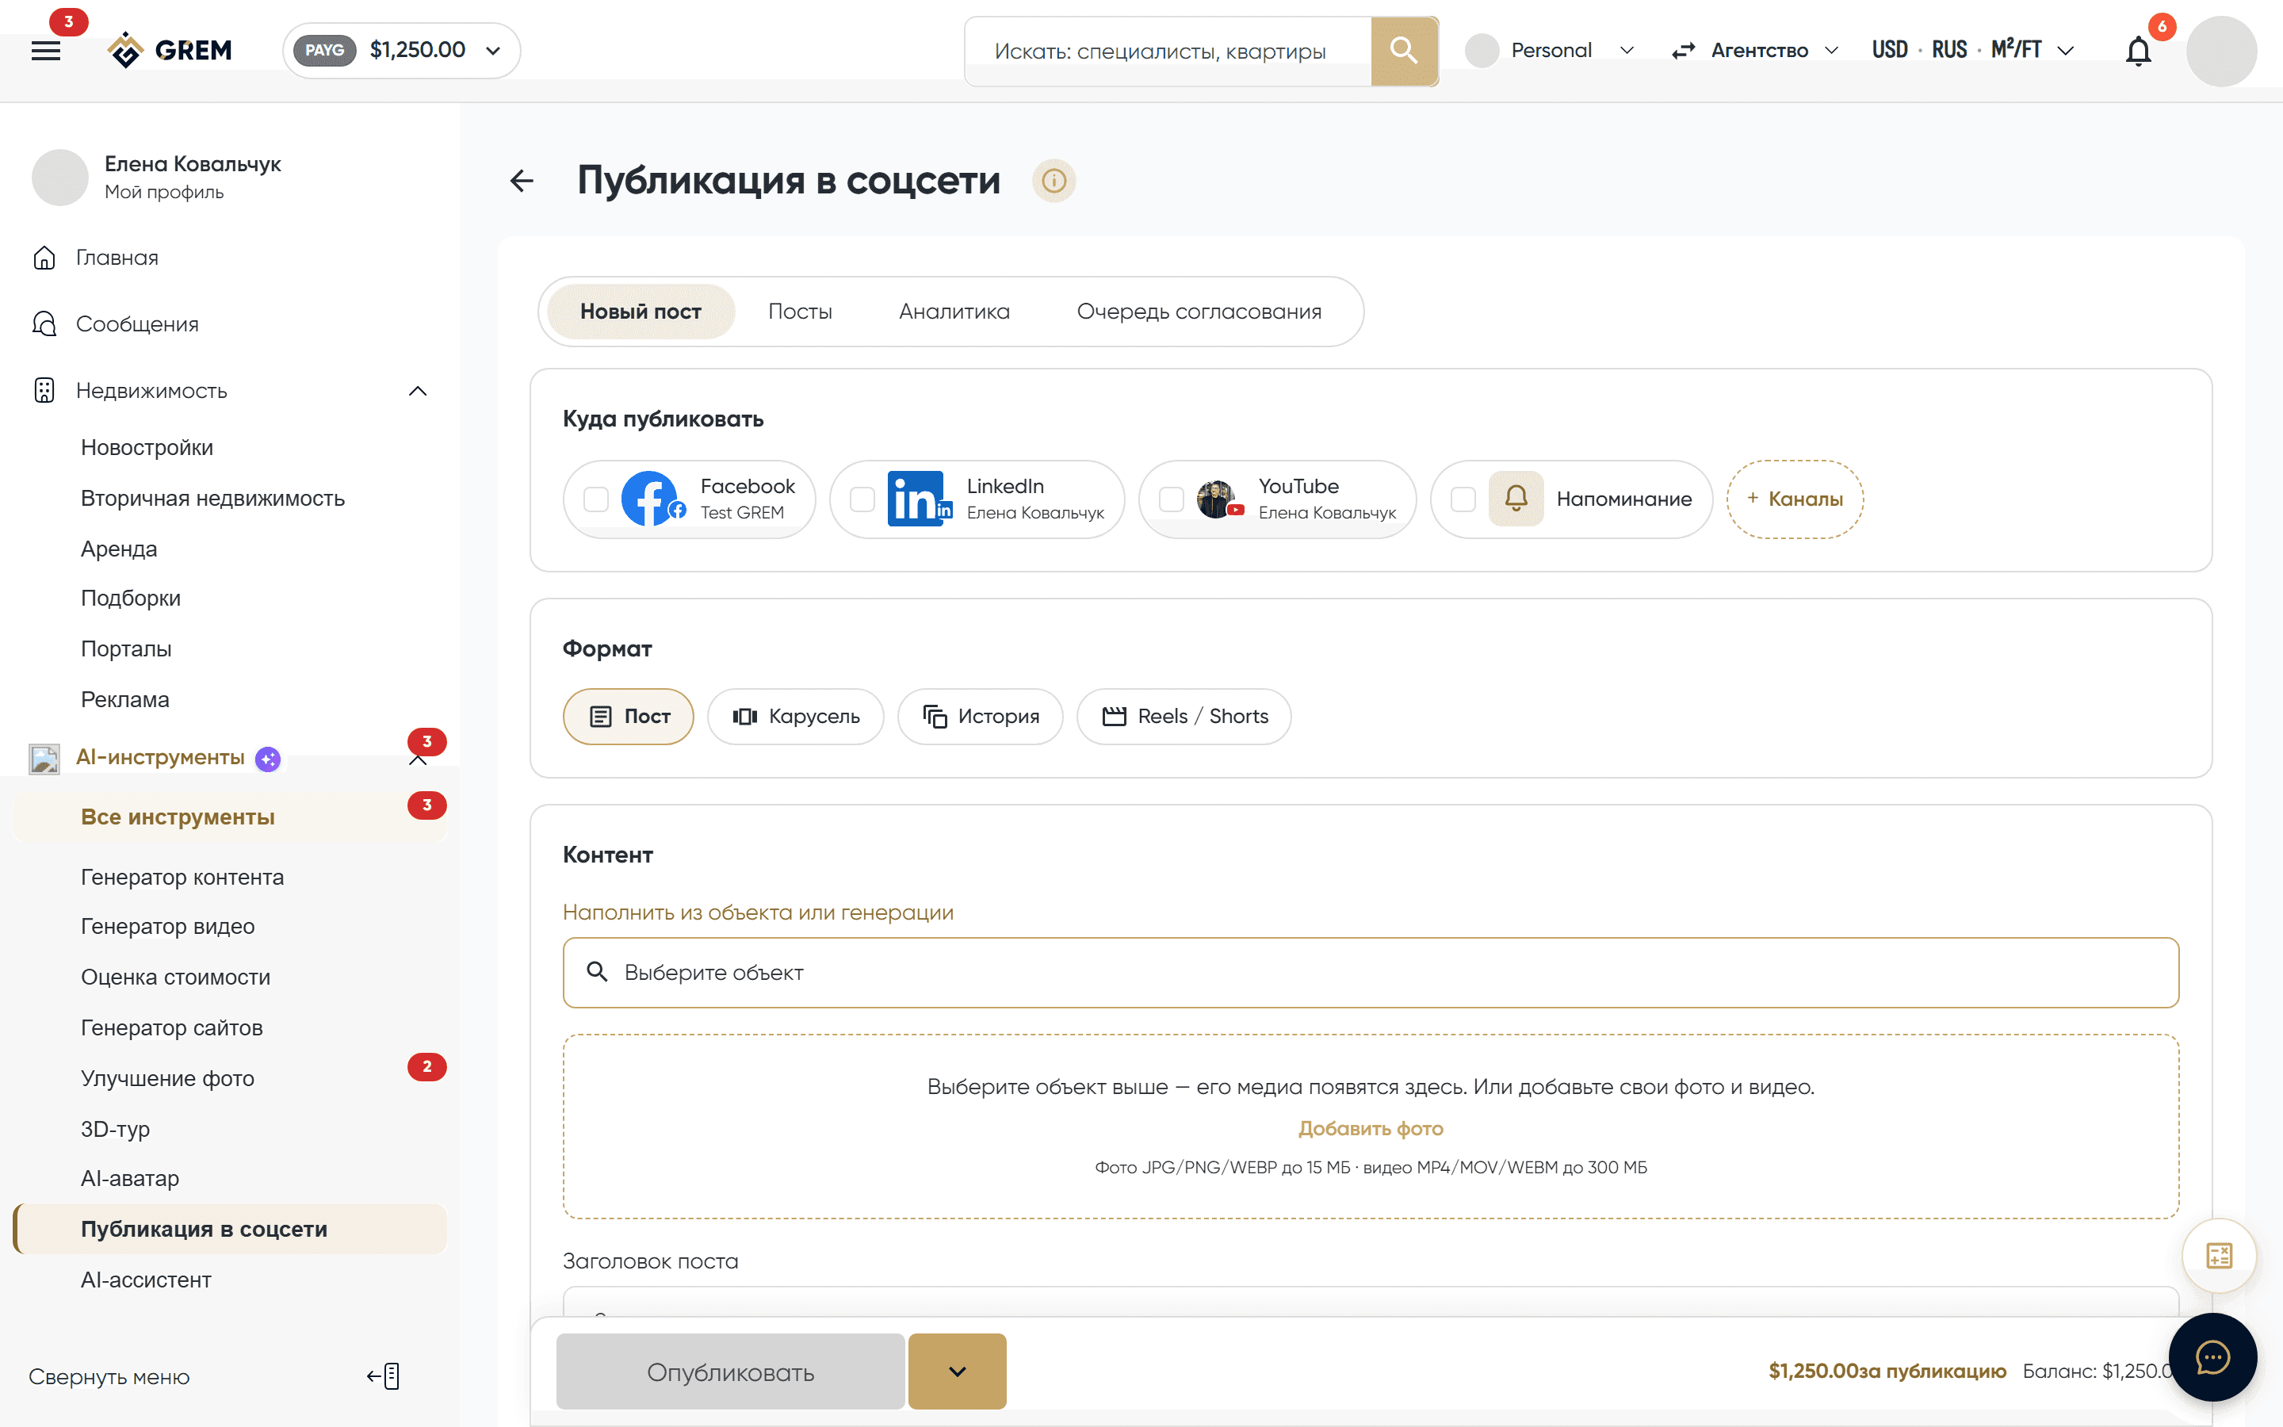Click the + Каналы button
Viewport: 2283px width, 1427px height.
1795,499
